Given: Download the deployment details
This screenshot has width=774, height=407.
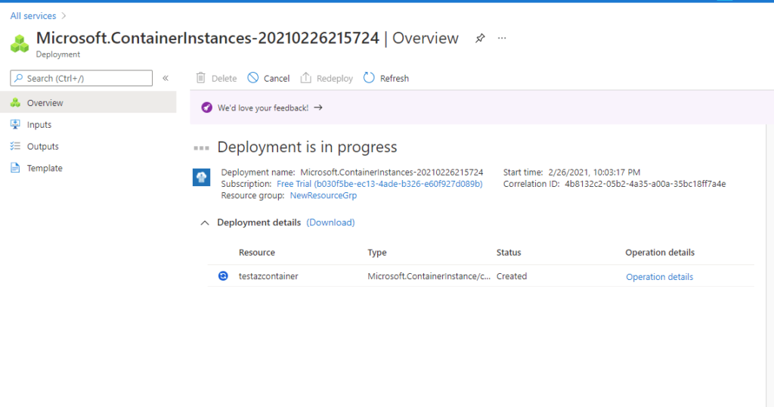Looking at the screenshot, I should pyautogui.click(x=331, y=222).
